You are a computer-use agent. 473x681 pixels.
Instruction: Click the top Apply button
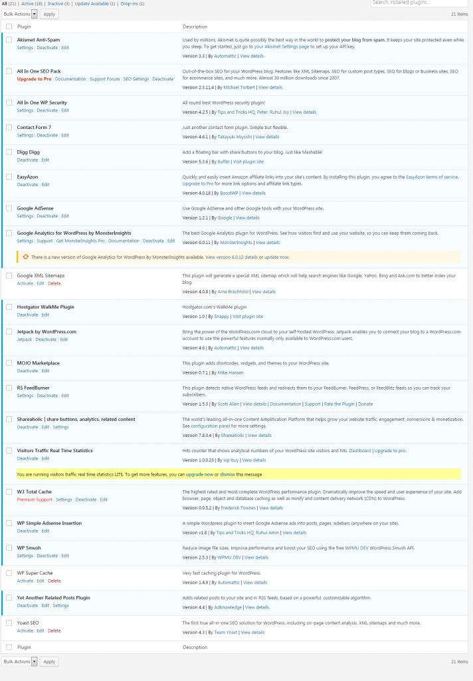point(49,14)
